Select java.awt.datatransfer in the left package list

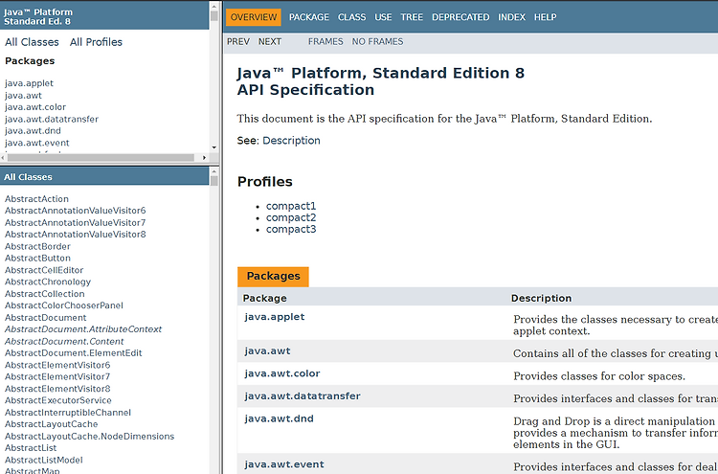pyautogui.click(x=52, y=119)
